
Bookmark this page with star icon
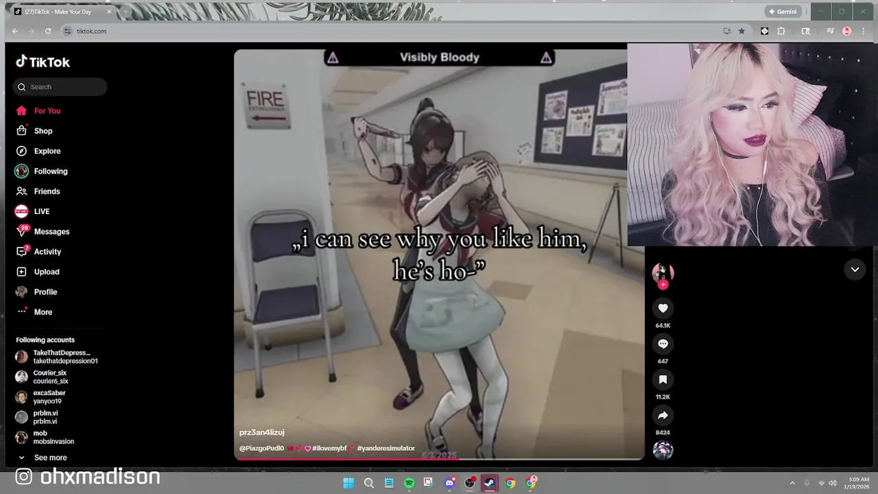741,31
